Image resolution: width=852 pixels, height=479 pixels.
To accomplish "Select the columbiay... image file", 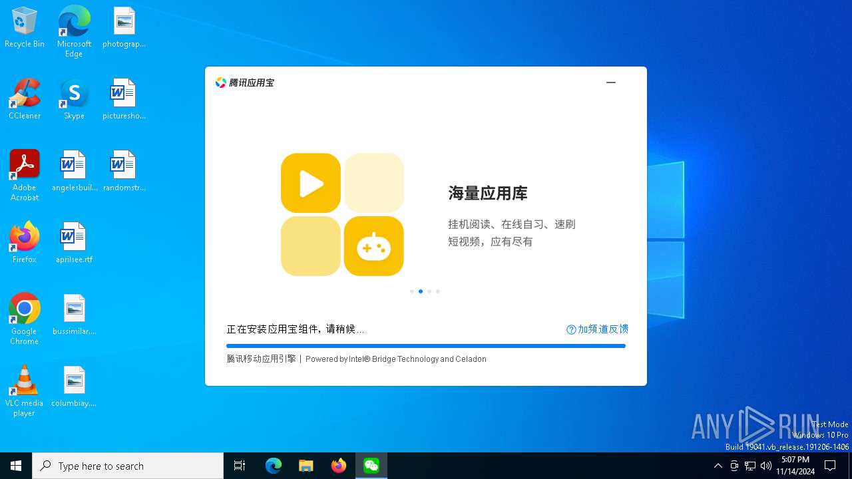I will [x=74, y=387].
